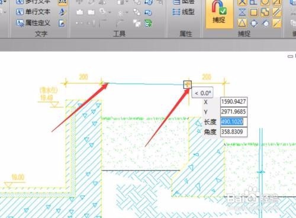Viewport: 296px width, 218px height.
Task: Click the two small squares tool icon
Action: click(x=137, y=12)
